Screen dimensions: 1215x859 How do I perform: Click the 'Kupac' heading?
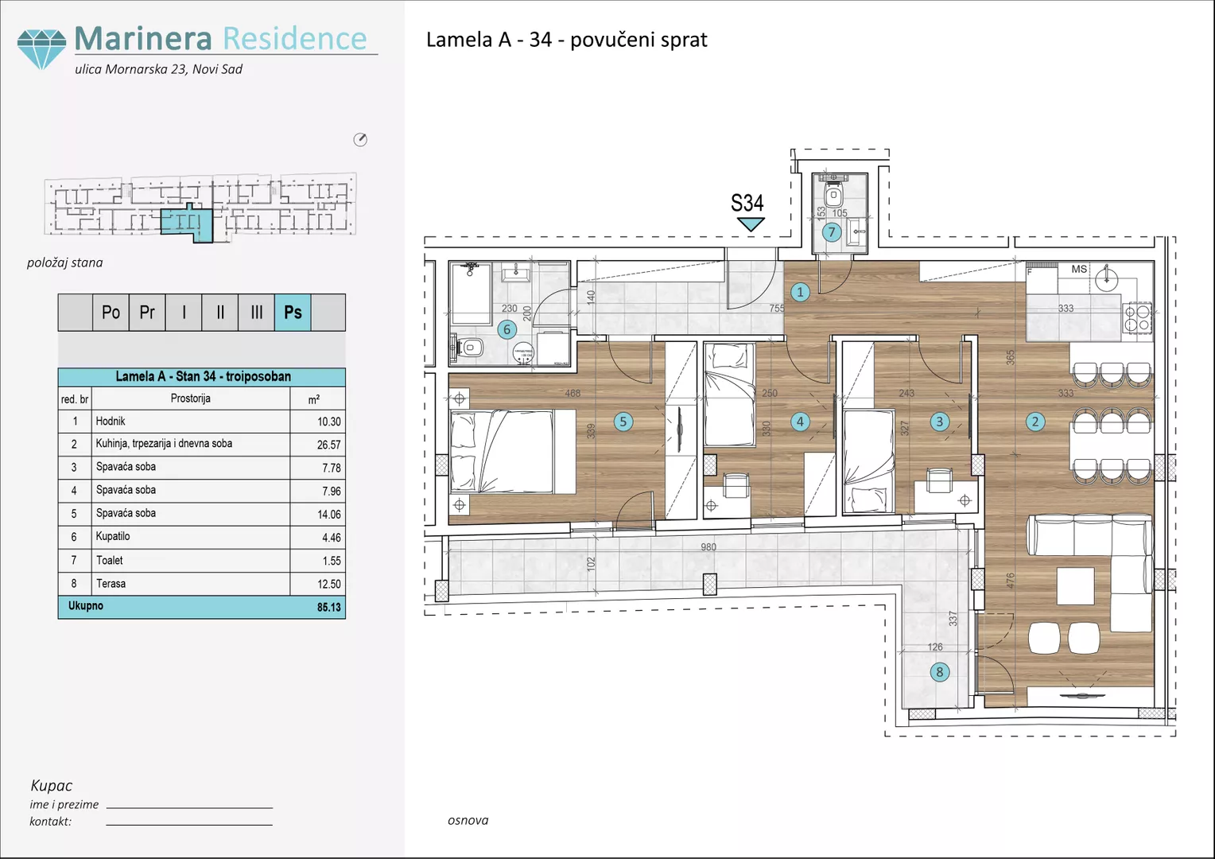point(51,786)
